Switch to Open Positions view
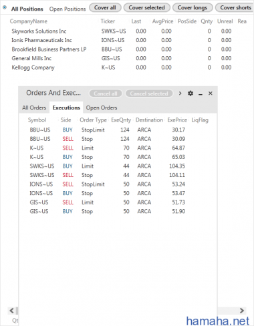The image size is (254, 326). tap(68, 9)
